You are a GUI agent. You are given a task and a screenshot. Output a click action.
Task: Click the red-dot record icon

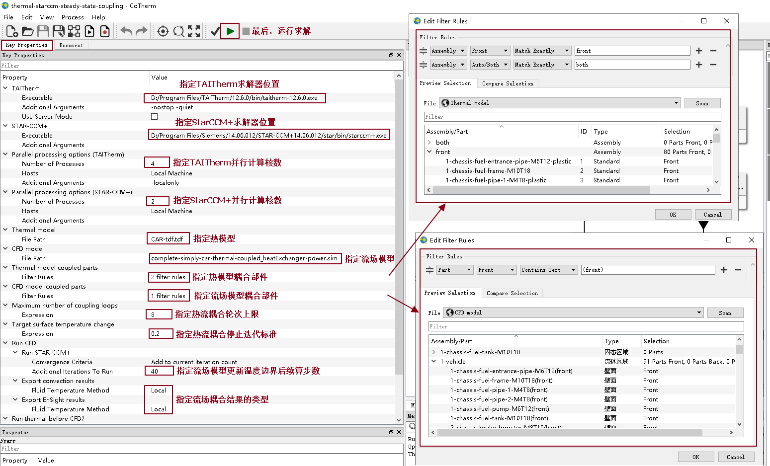105,31
